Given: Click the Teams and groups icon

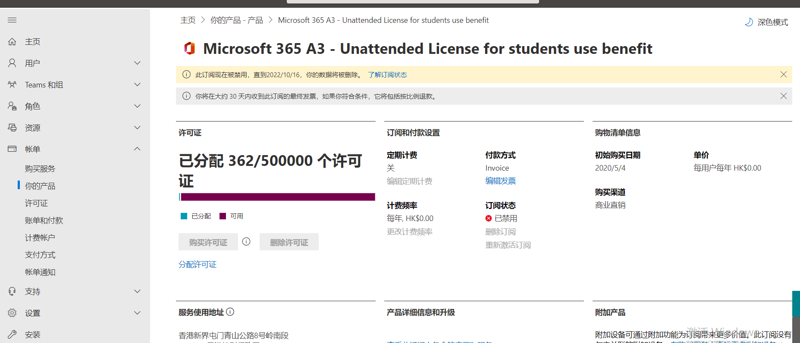Looking at the screenshot, I should (x=12, y=85).
